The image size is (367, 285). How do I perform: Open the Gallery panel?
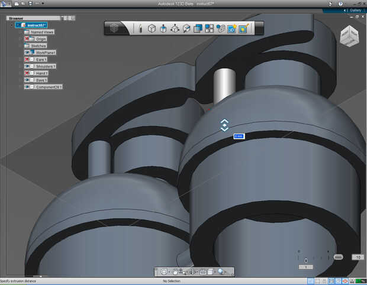pos(355,10)
